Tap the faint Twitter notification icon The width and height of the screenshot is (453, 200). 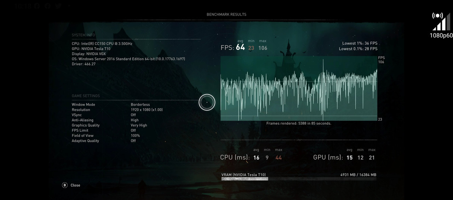click(x=58, y=6)
